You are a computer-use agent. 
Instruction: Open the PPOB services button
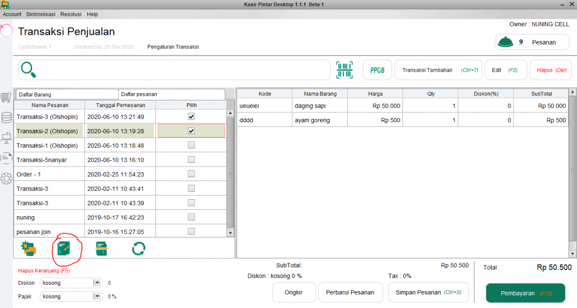[x=377, y=70]
